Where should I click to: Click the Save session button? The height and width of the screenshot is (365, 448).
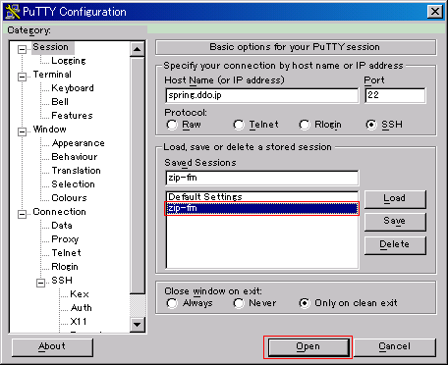(x=395, y=222)
